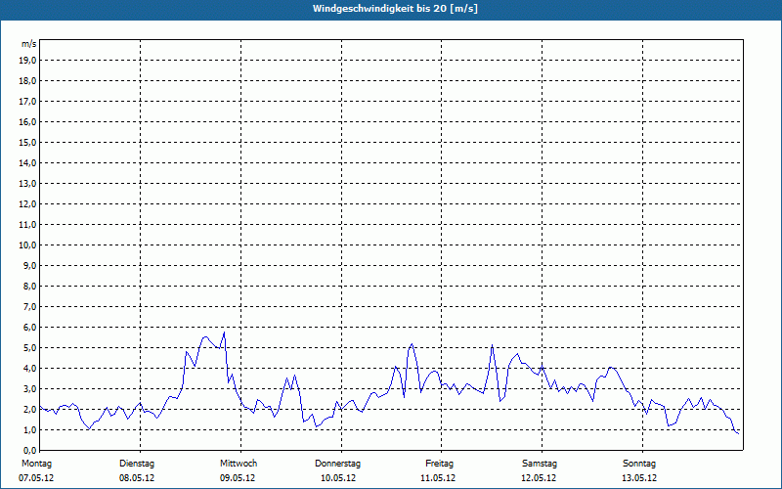Select the 11,0 axis label
The height and width of the screenshot is (489, 782).
(x=28, y=225)
